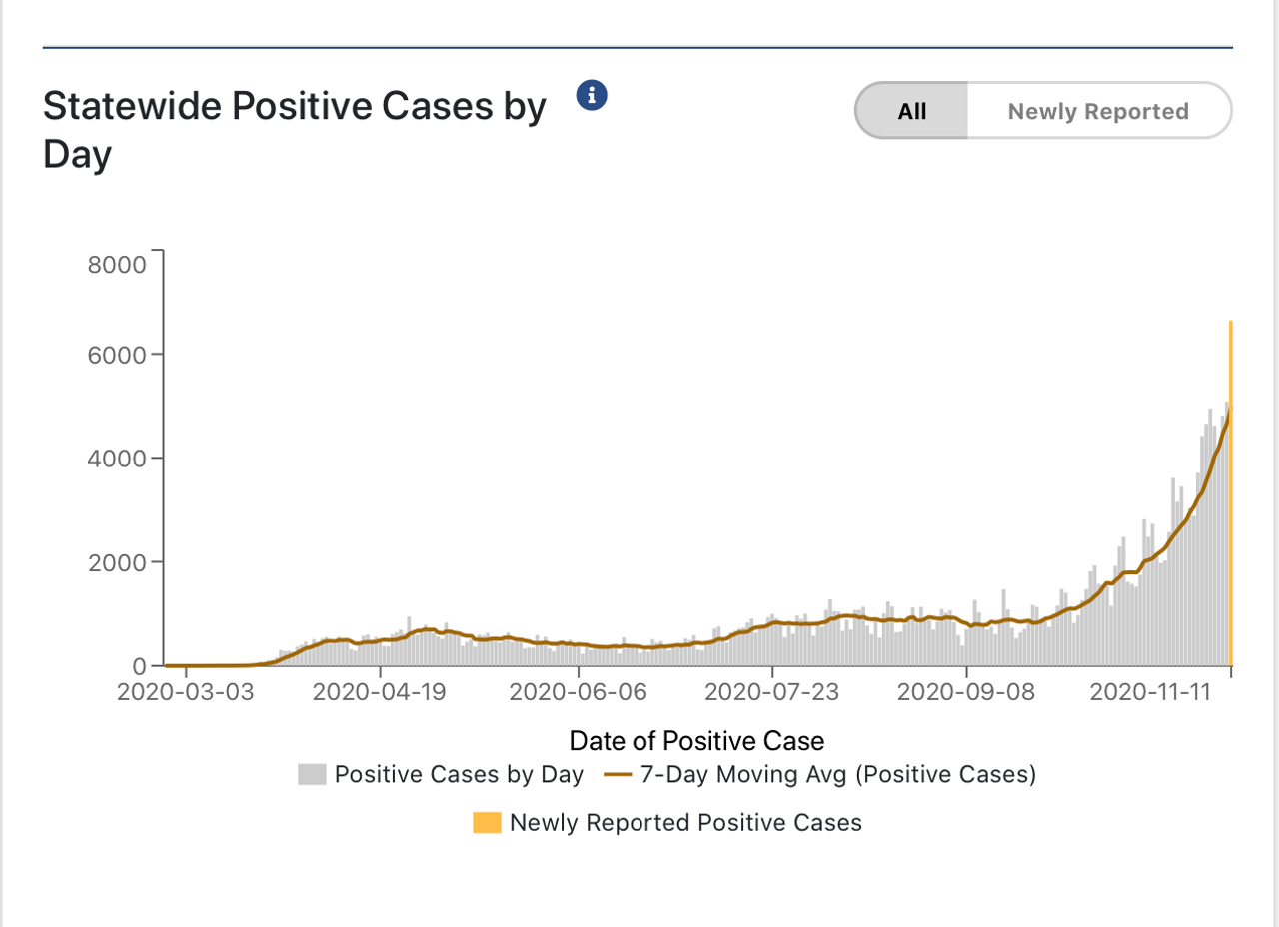This screenshot has height=927, width=1279.
Task: Click the Date of Positive Case axis title
Action: [x=696, y=741]
